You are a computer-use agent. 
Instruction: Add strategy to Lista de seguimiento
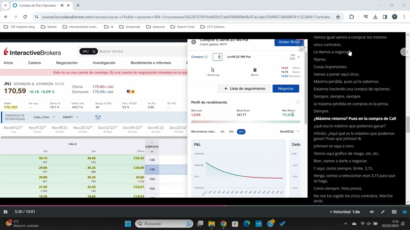click(x=244, y=88)
